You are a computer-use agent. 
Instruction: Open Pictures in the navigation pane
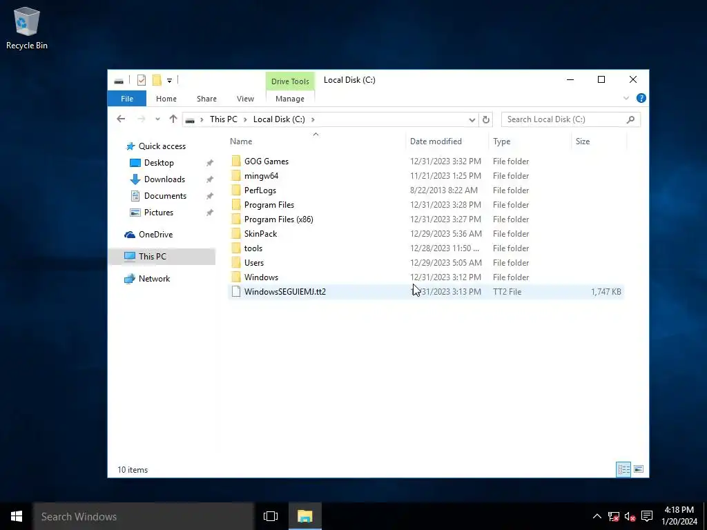tap(158, 213)
